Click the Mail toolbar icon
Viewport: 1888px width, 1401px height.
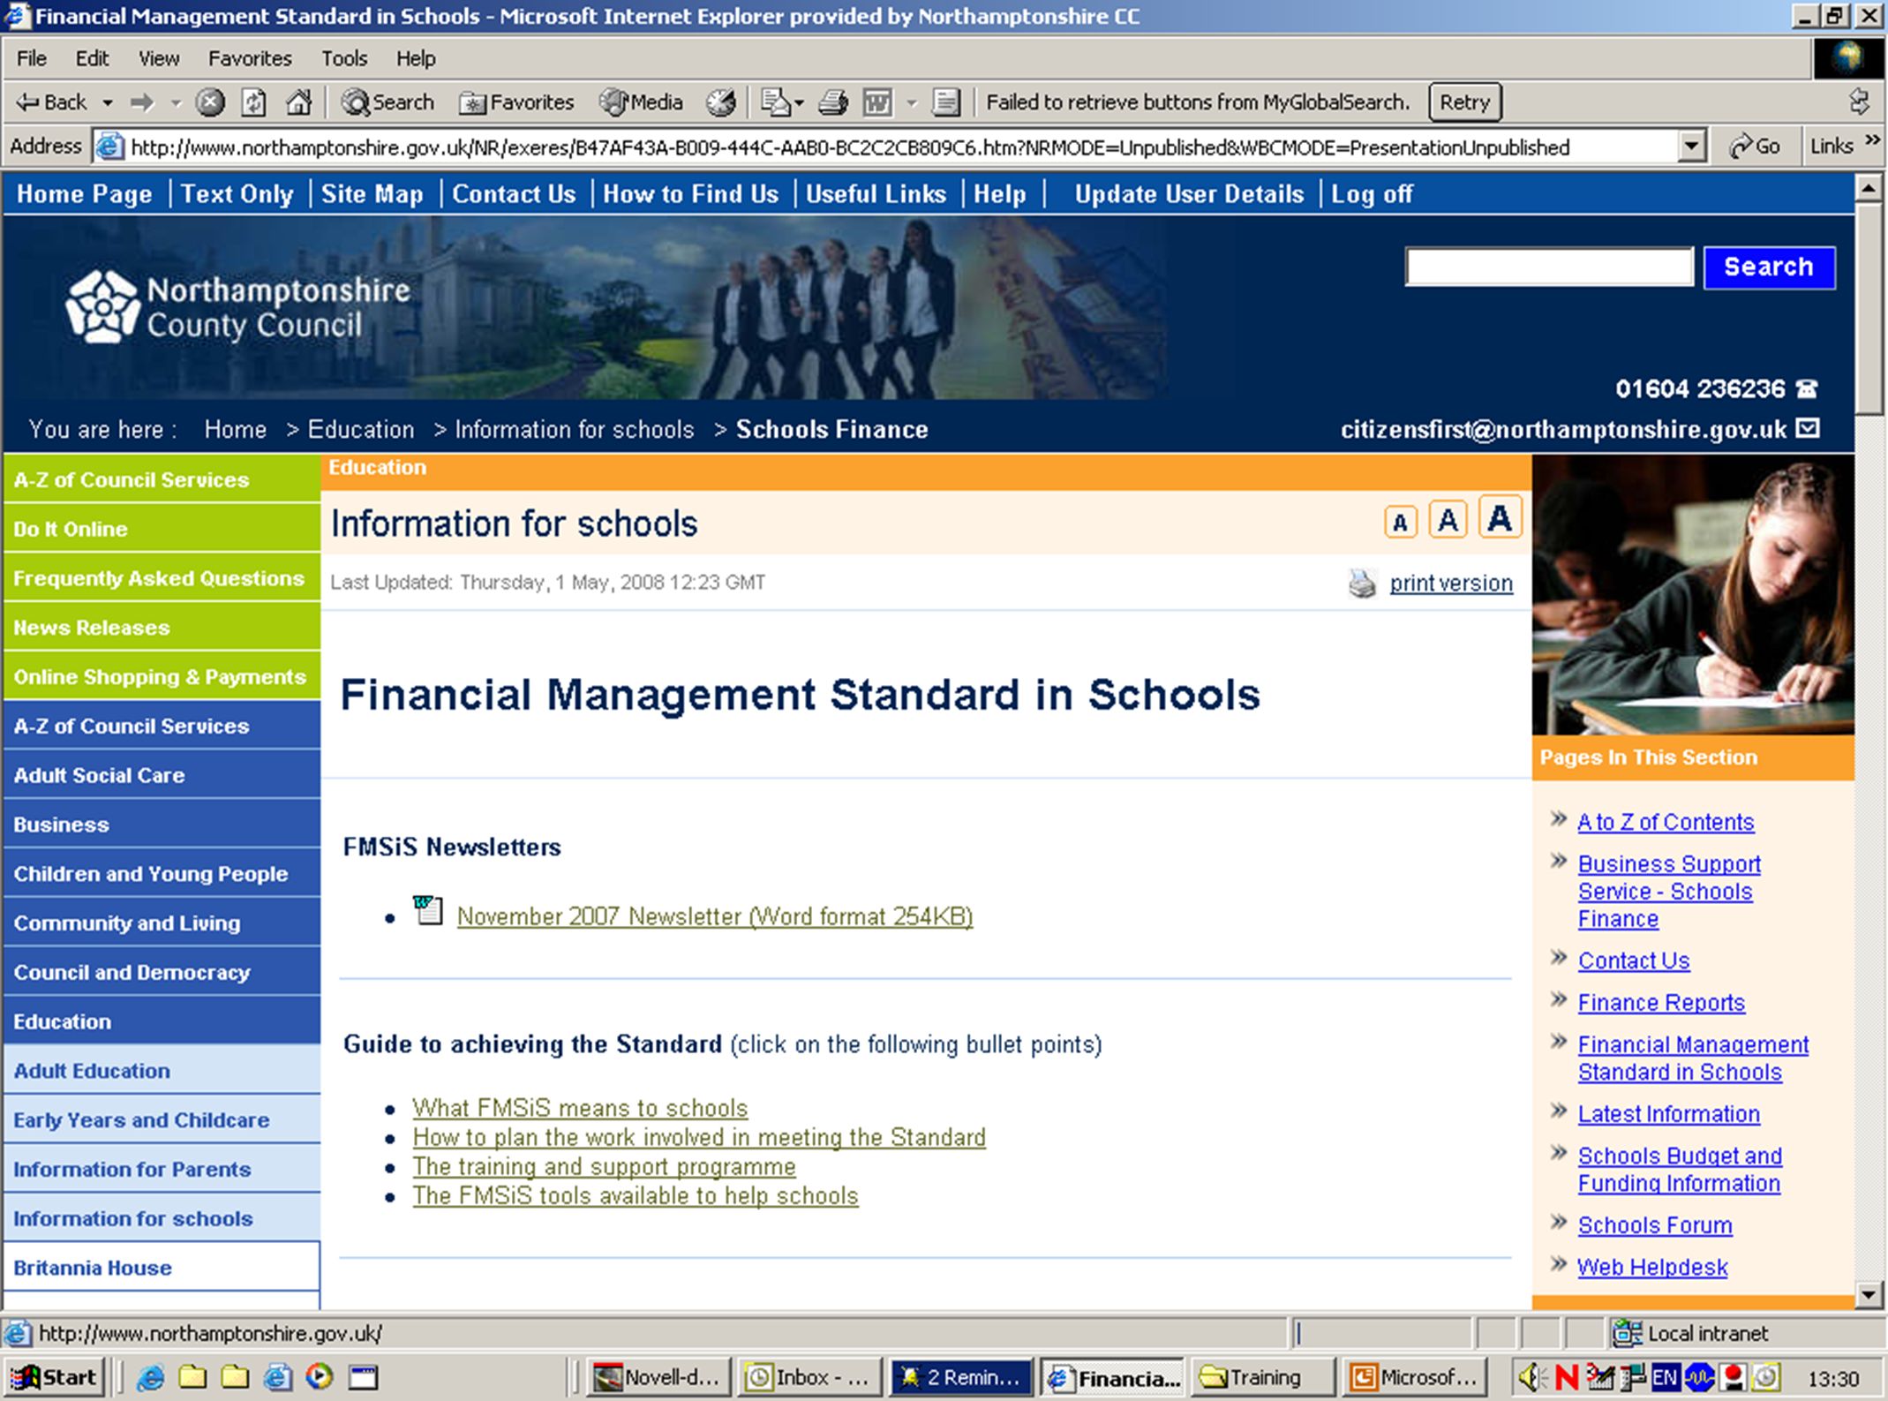[775, 102]
